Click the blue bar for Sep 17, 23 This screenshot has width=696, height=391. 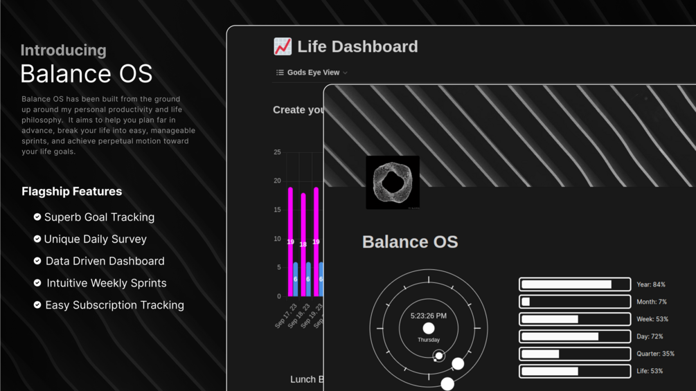pos(296,280)
